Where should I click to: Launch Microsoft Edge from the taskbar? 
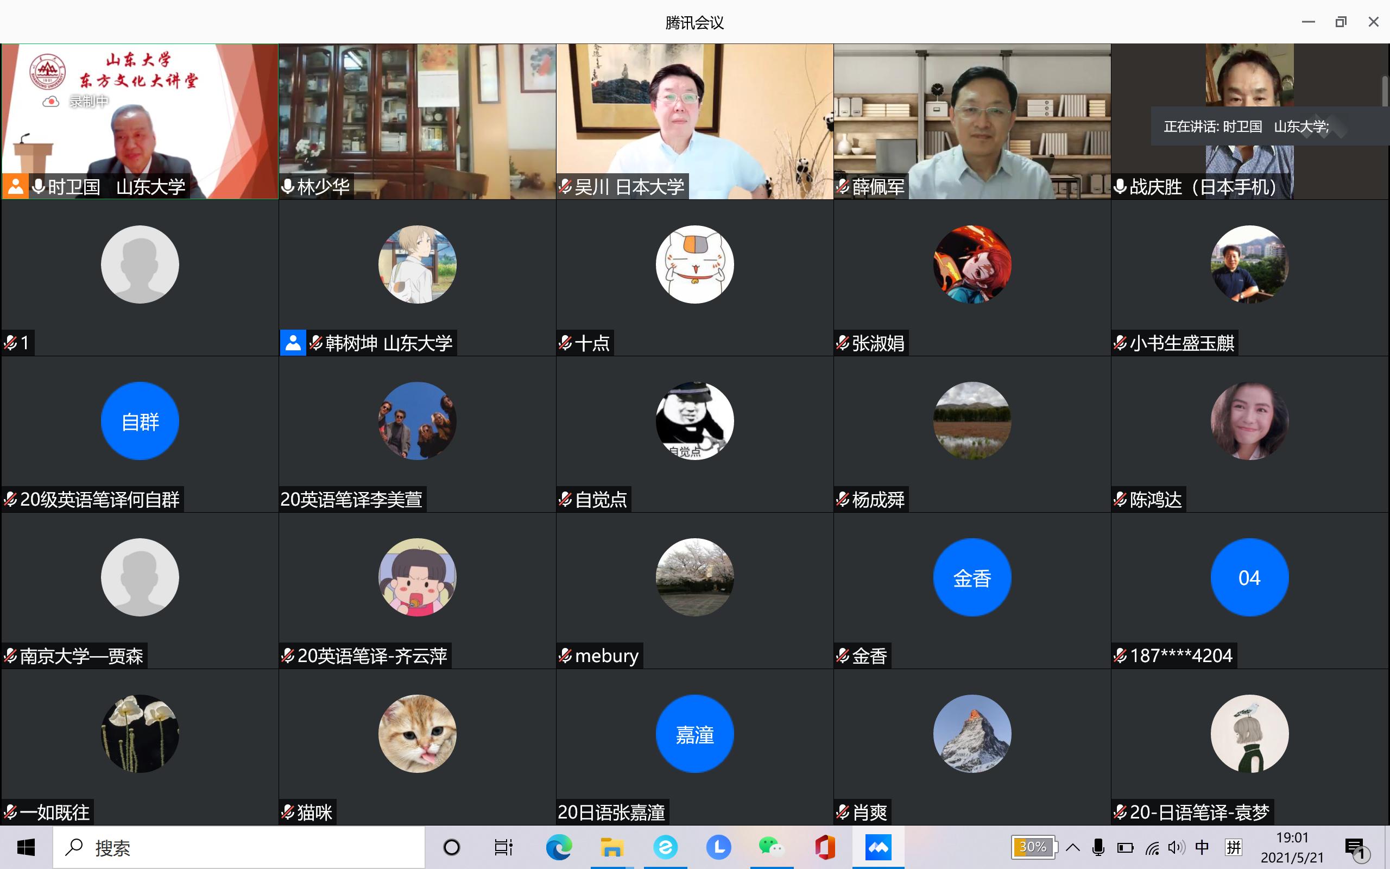(558, 847)
